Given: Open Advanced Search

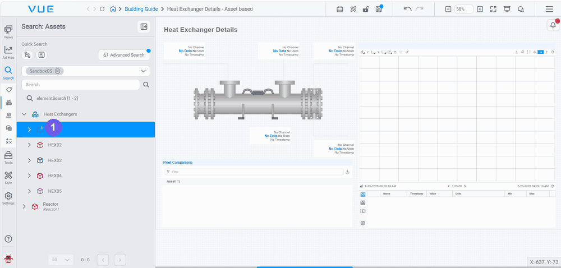Looking at the screenshot, I should pyautogui.click(x=124, y=55).
